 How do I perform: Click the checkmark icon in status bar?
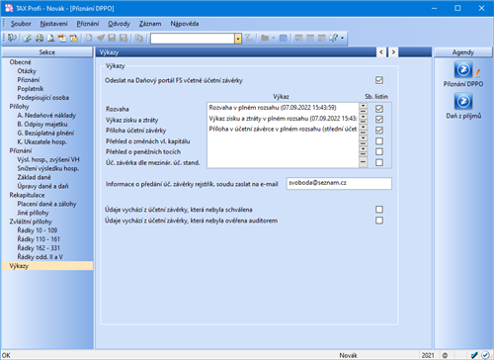[x=485, y=355]
